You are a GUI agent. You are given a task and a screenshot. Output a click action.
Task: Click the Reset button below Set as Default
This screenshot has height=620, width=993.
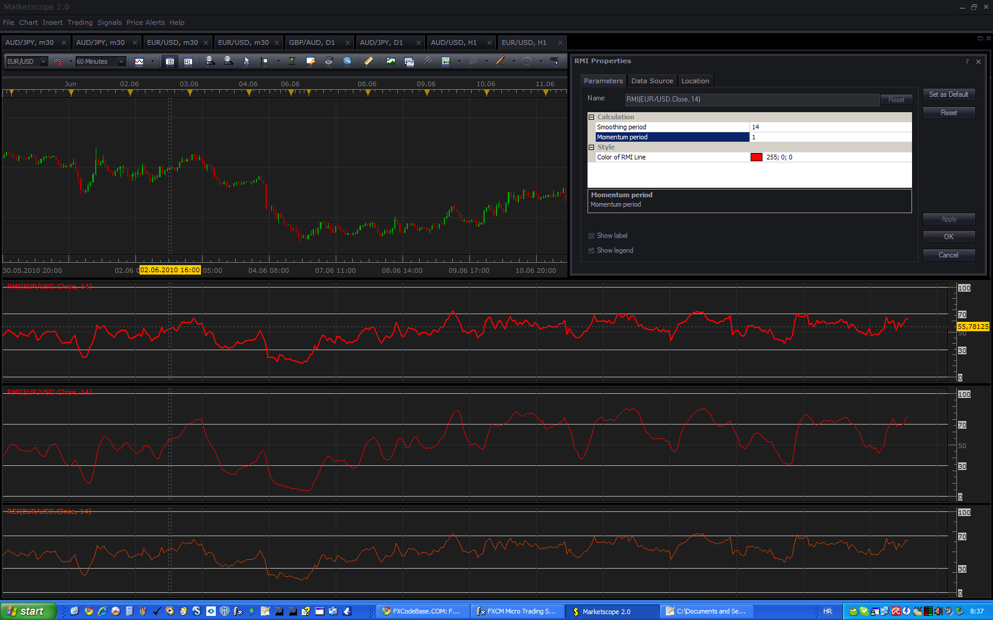click(x=949, y=113)
